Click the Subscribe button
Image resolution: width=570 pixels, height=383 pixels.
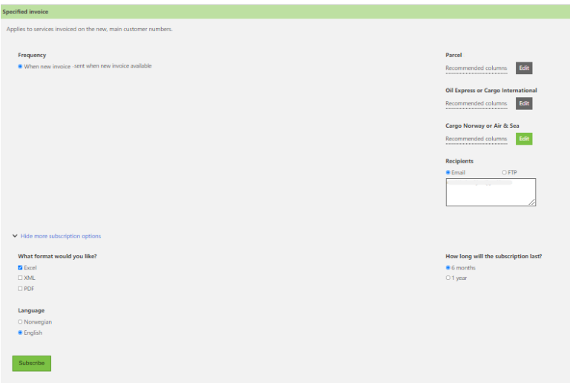pyautogui.click(x=31, y=363)
